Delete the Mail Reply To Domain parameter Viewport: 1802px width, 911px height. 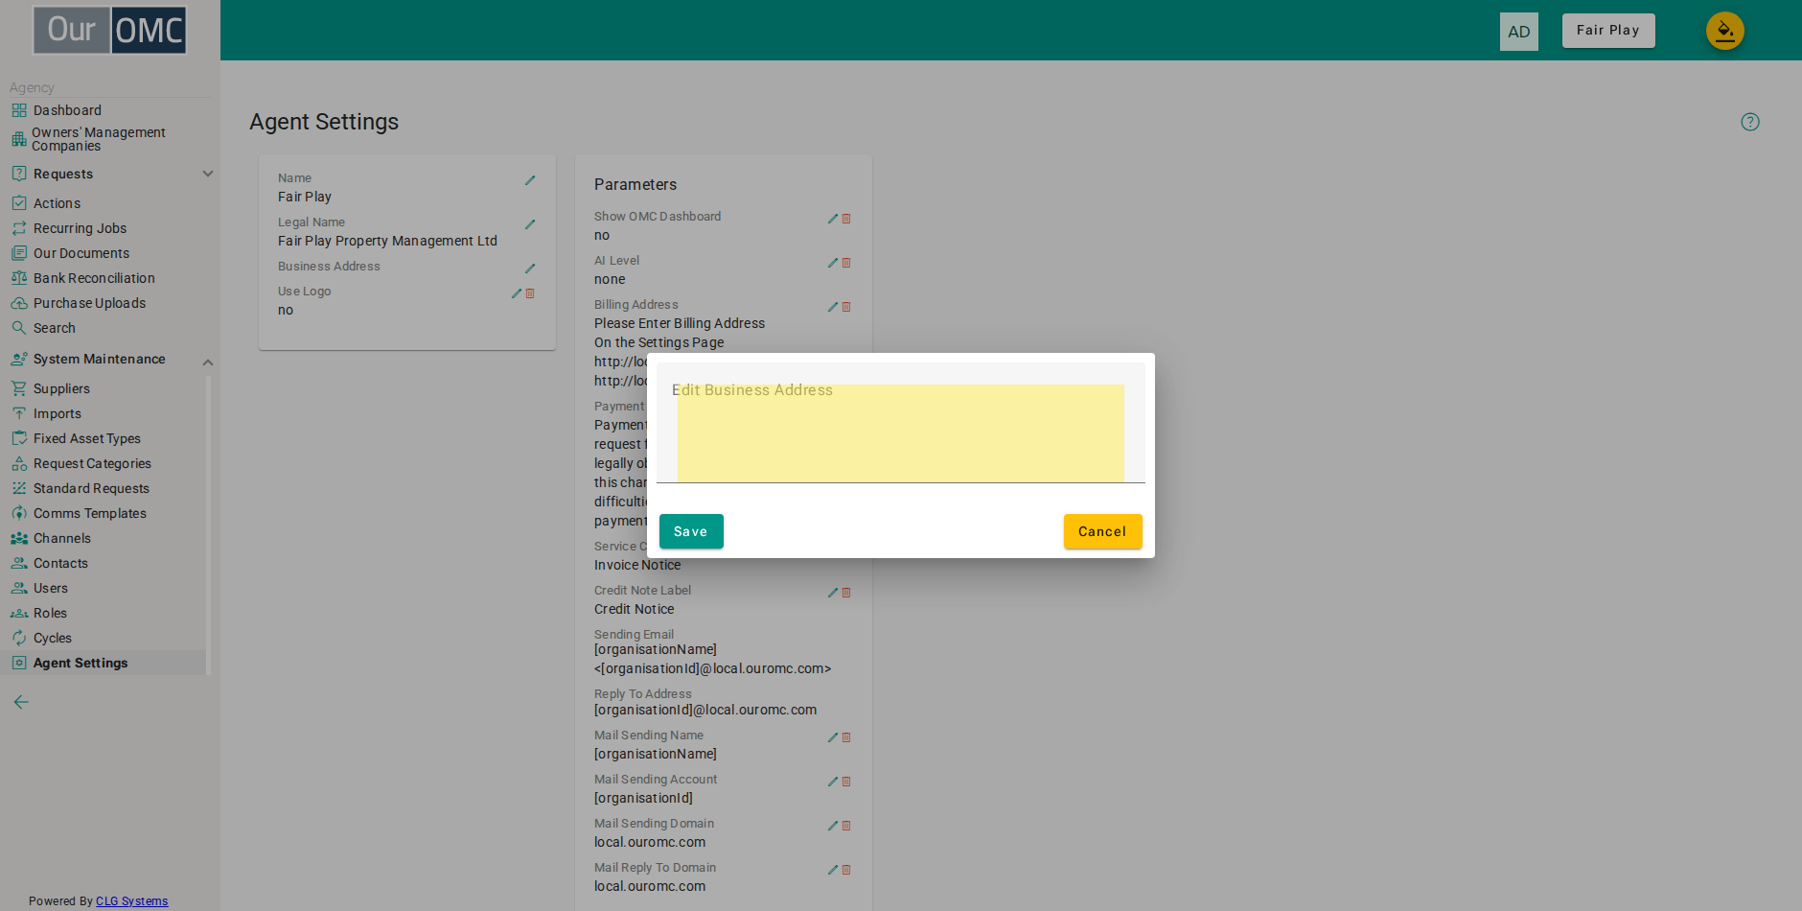[846, 870]
